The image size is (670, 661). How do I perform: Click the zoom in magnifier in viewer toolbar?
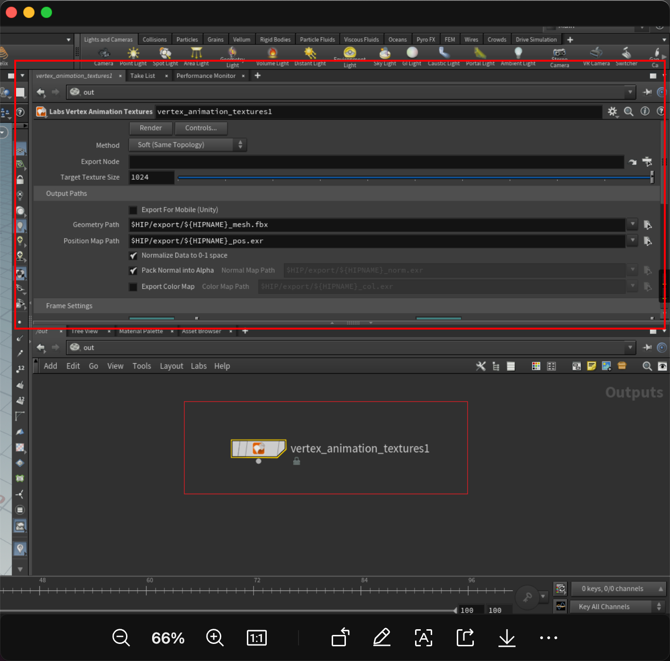[x=215, y=638]
